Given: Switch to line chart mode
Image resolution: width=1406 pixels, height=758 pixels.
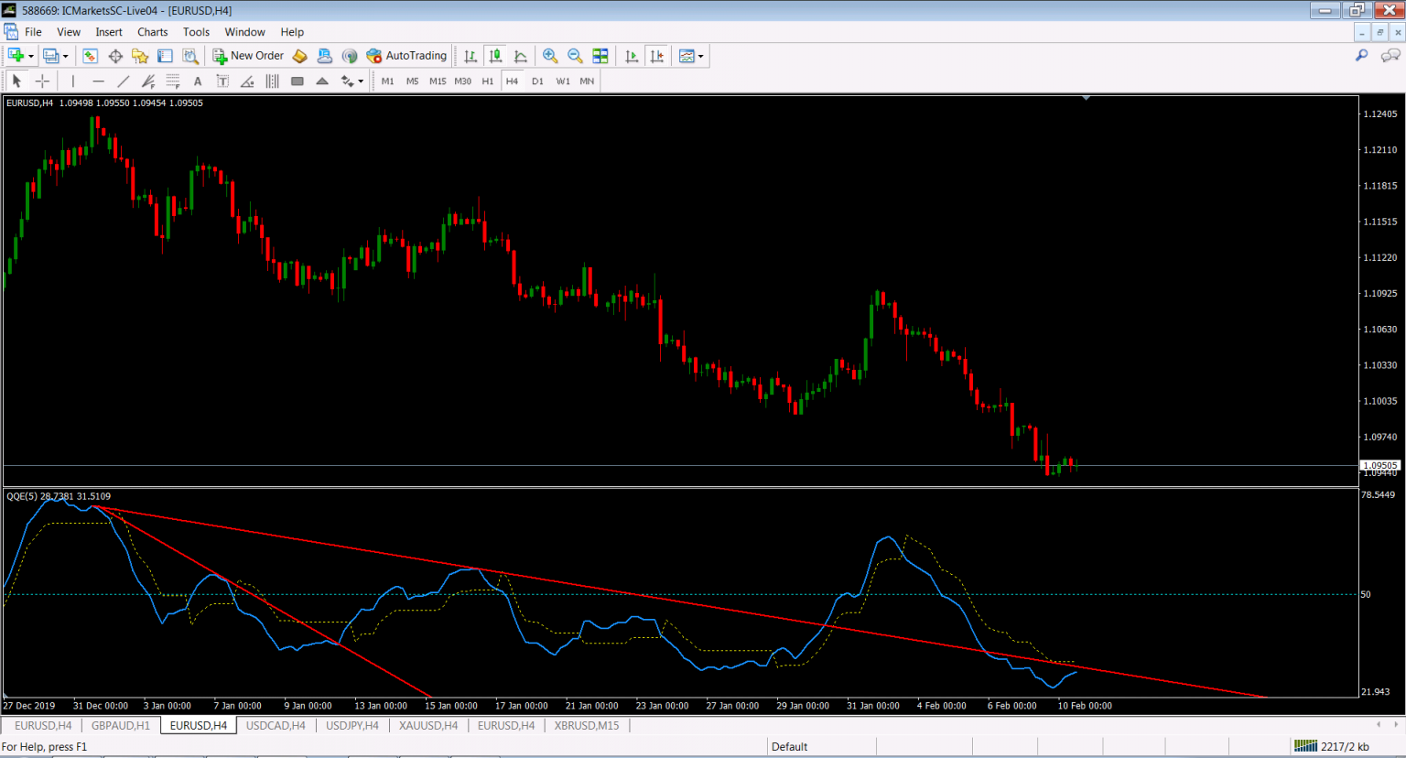Looking at the screenshot, I should tap(521, 56).
